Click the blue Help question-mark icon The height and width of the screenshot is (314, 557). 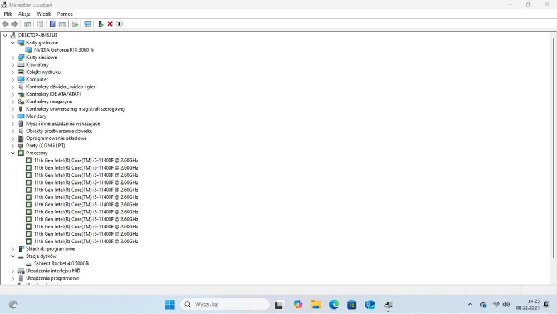[52, 24]
